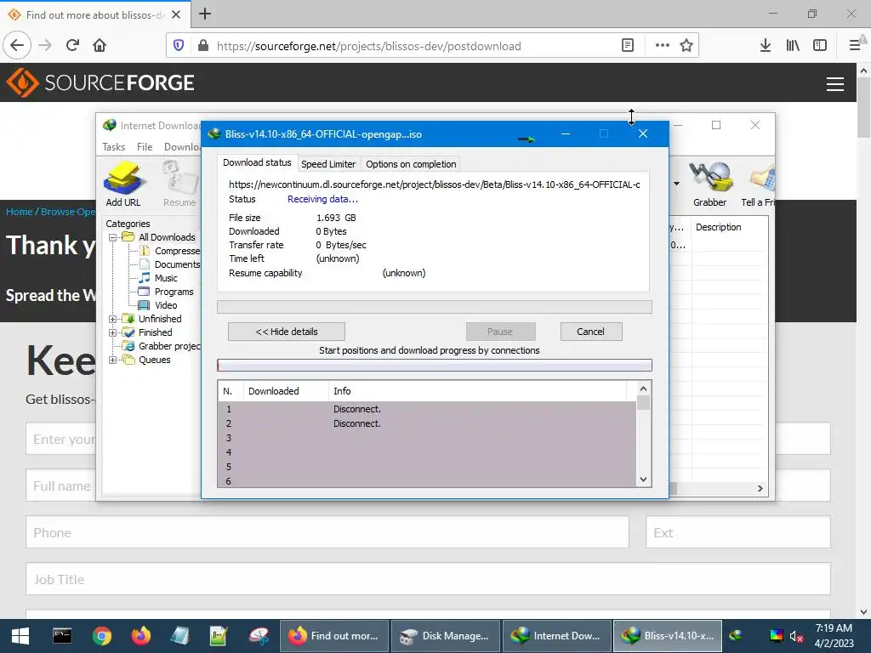Click the tracking protection shield icon
The width and height of the screenshot is (871, 653).
[x=179, y=46]
